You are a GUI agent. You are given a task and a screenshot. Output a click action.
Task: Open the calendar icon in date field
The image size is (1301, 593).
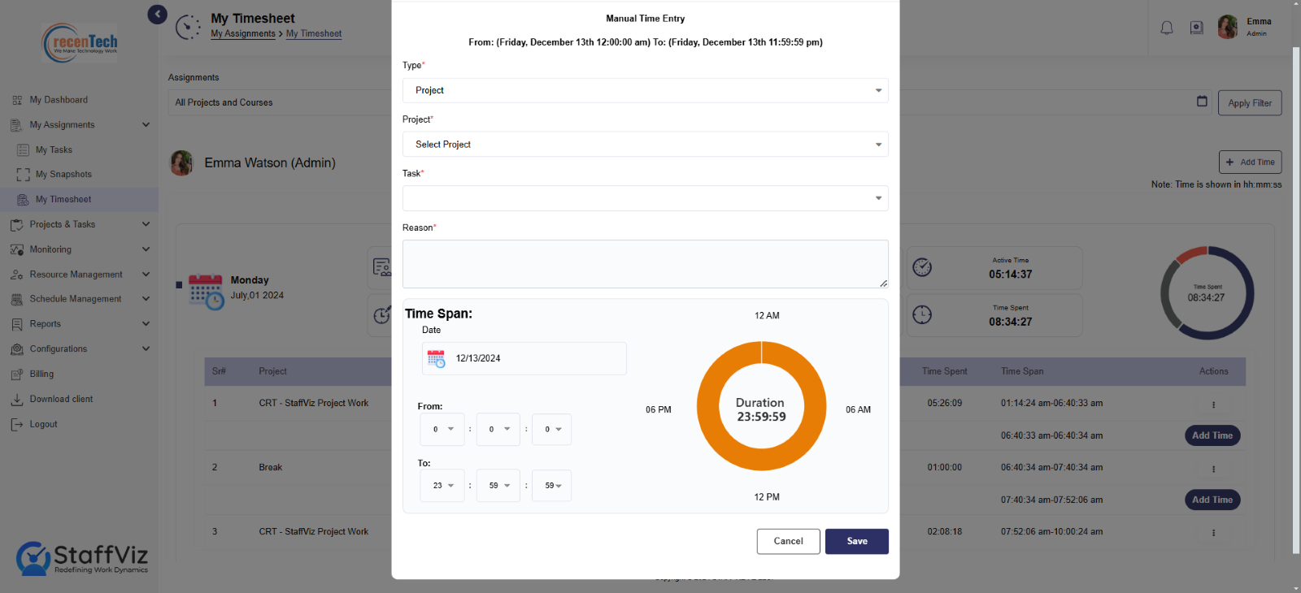[x=437, y=358]
